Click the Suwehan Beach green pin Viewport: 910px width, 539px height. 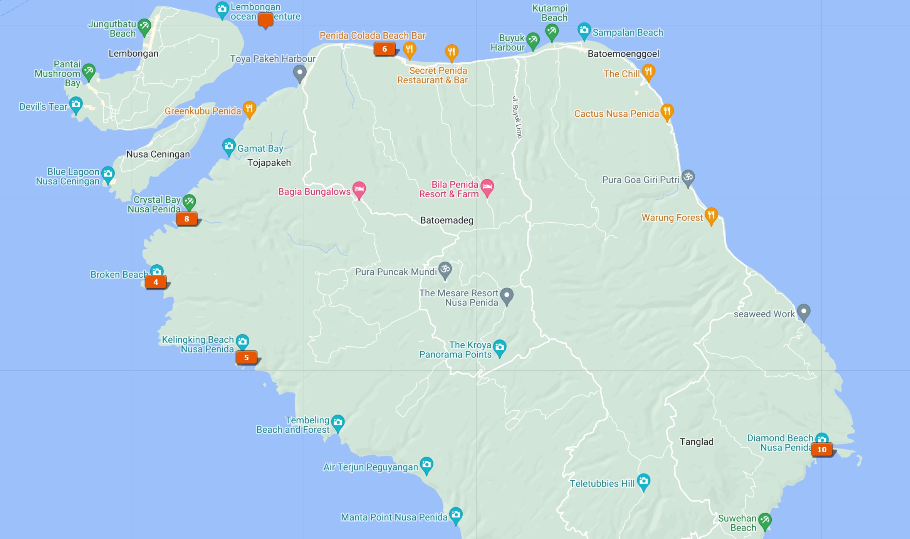tap(764, 521)
